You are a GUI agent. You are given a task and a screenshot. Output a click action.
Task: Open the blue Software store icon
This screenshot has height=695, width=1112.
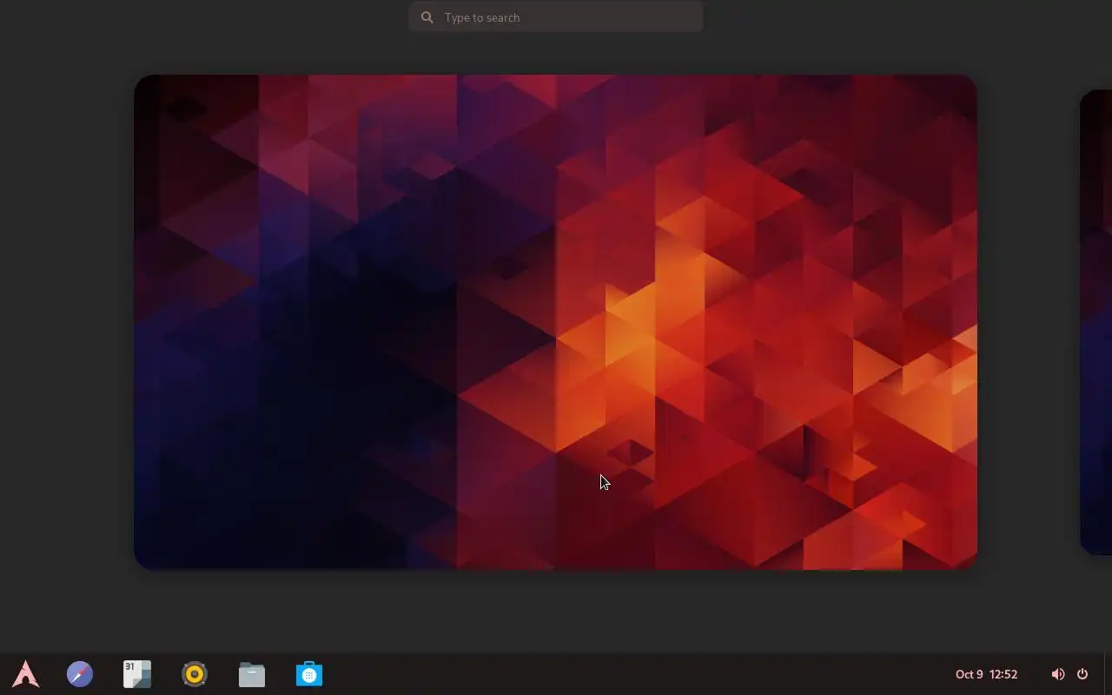(x=309, y=674)
